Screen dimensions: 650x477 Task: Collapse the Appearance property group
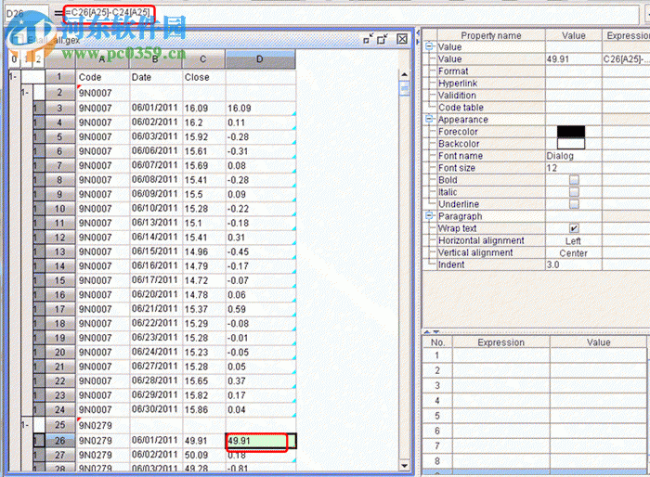[430, 120]
